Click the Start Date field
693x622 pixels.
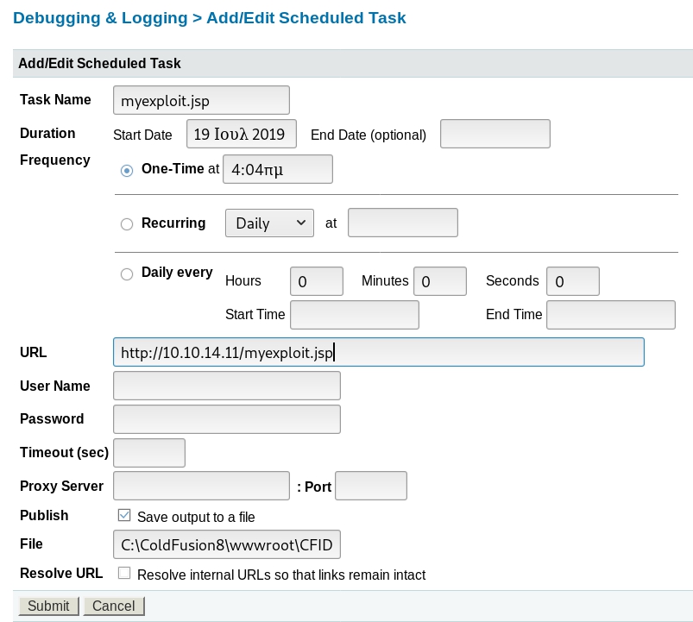(x=242, y=134)
